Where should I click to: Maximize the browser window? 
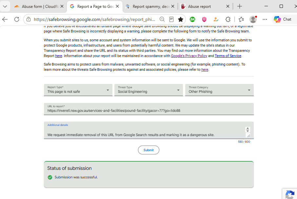281,6
